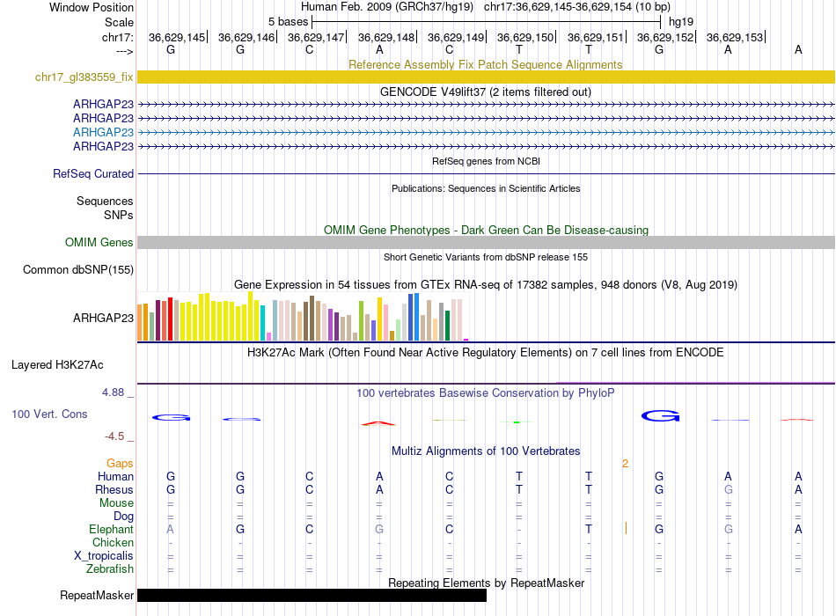Click the Mouse alignment row label
This screenshot has height=616, width=836.
(x=116, y=503)
